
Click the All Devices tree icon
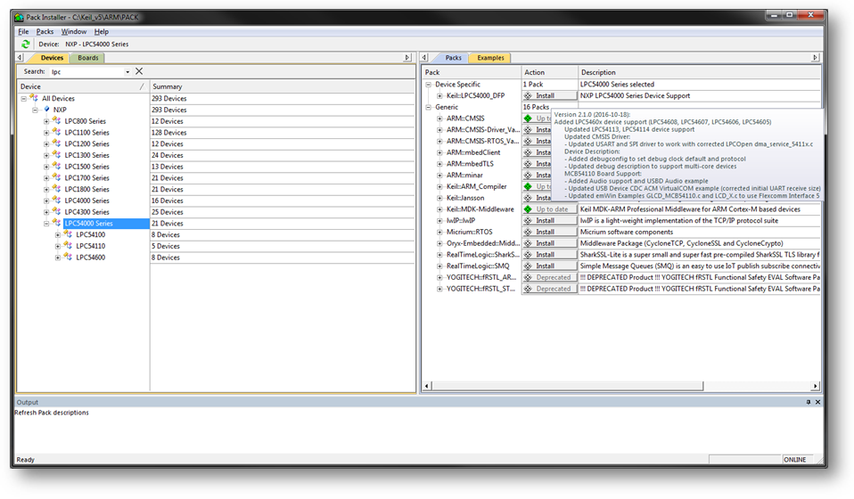[34, 98]
